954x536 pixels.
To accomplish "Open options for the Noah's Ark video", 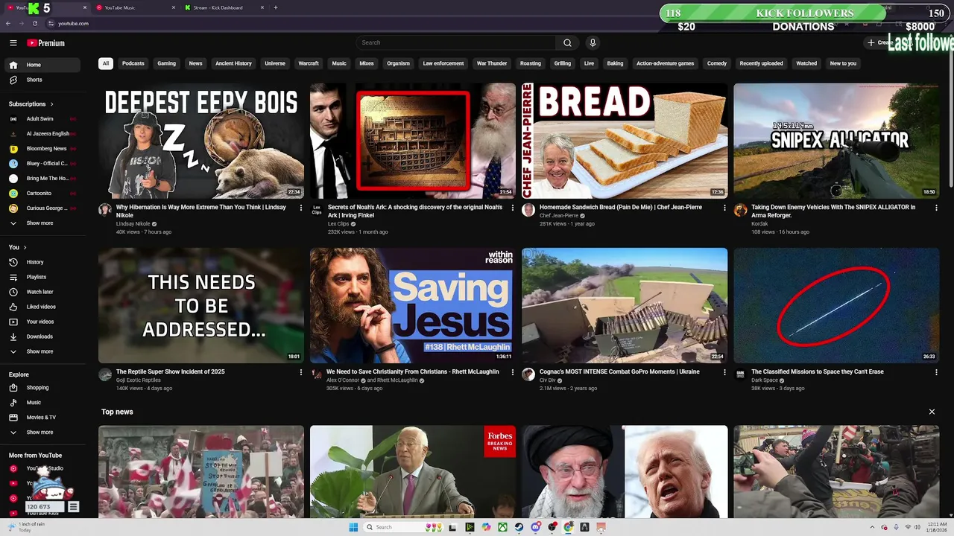I will [x=513, y=208].
